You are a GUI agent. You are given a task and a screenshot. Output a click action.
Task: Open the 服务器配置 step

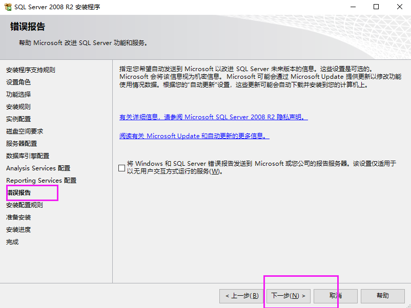21,143
